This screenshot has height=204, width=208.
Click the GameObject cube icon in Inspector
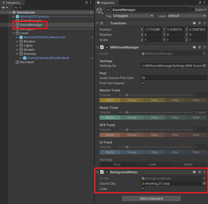pyautogui.click(x=99, y=10)
